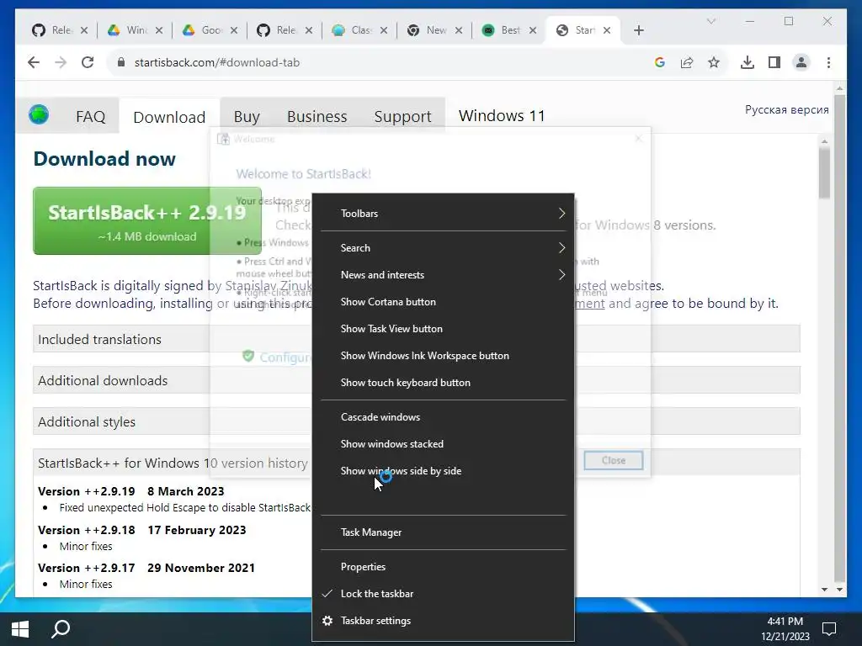Go back with the browser back arrow

[x=34, y=62]
